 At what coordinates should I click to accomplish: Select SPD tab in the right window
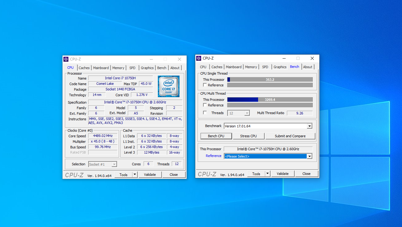(x=265, y=67)
